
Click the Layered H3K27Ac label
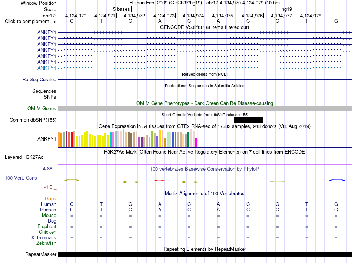click(24, 157)
